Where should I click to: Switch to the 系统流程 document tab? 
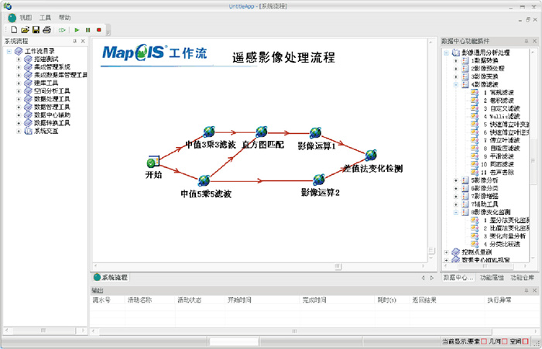coord(111,278)
